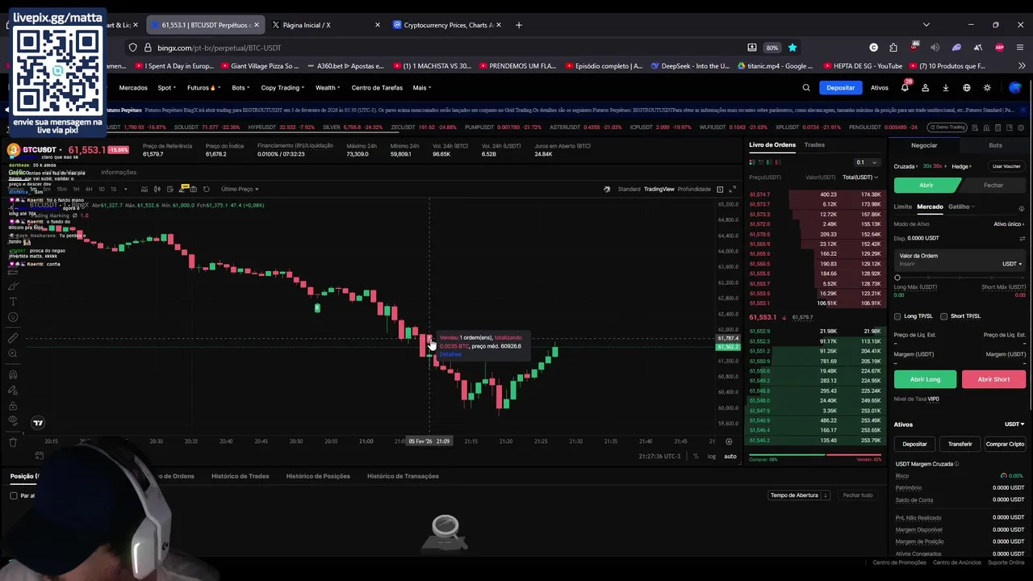
Task: Open the Total(USDT) column dropdown
Action: click(860, 177)
